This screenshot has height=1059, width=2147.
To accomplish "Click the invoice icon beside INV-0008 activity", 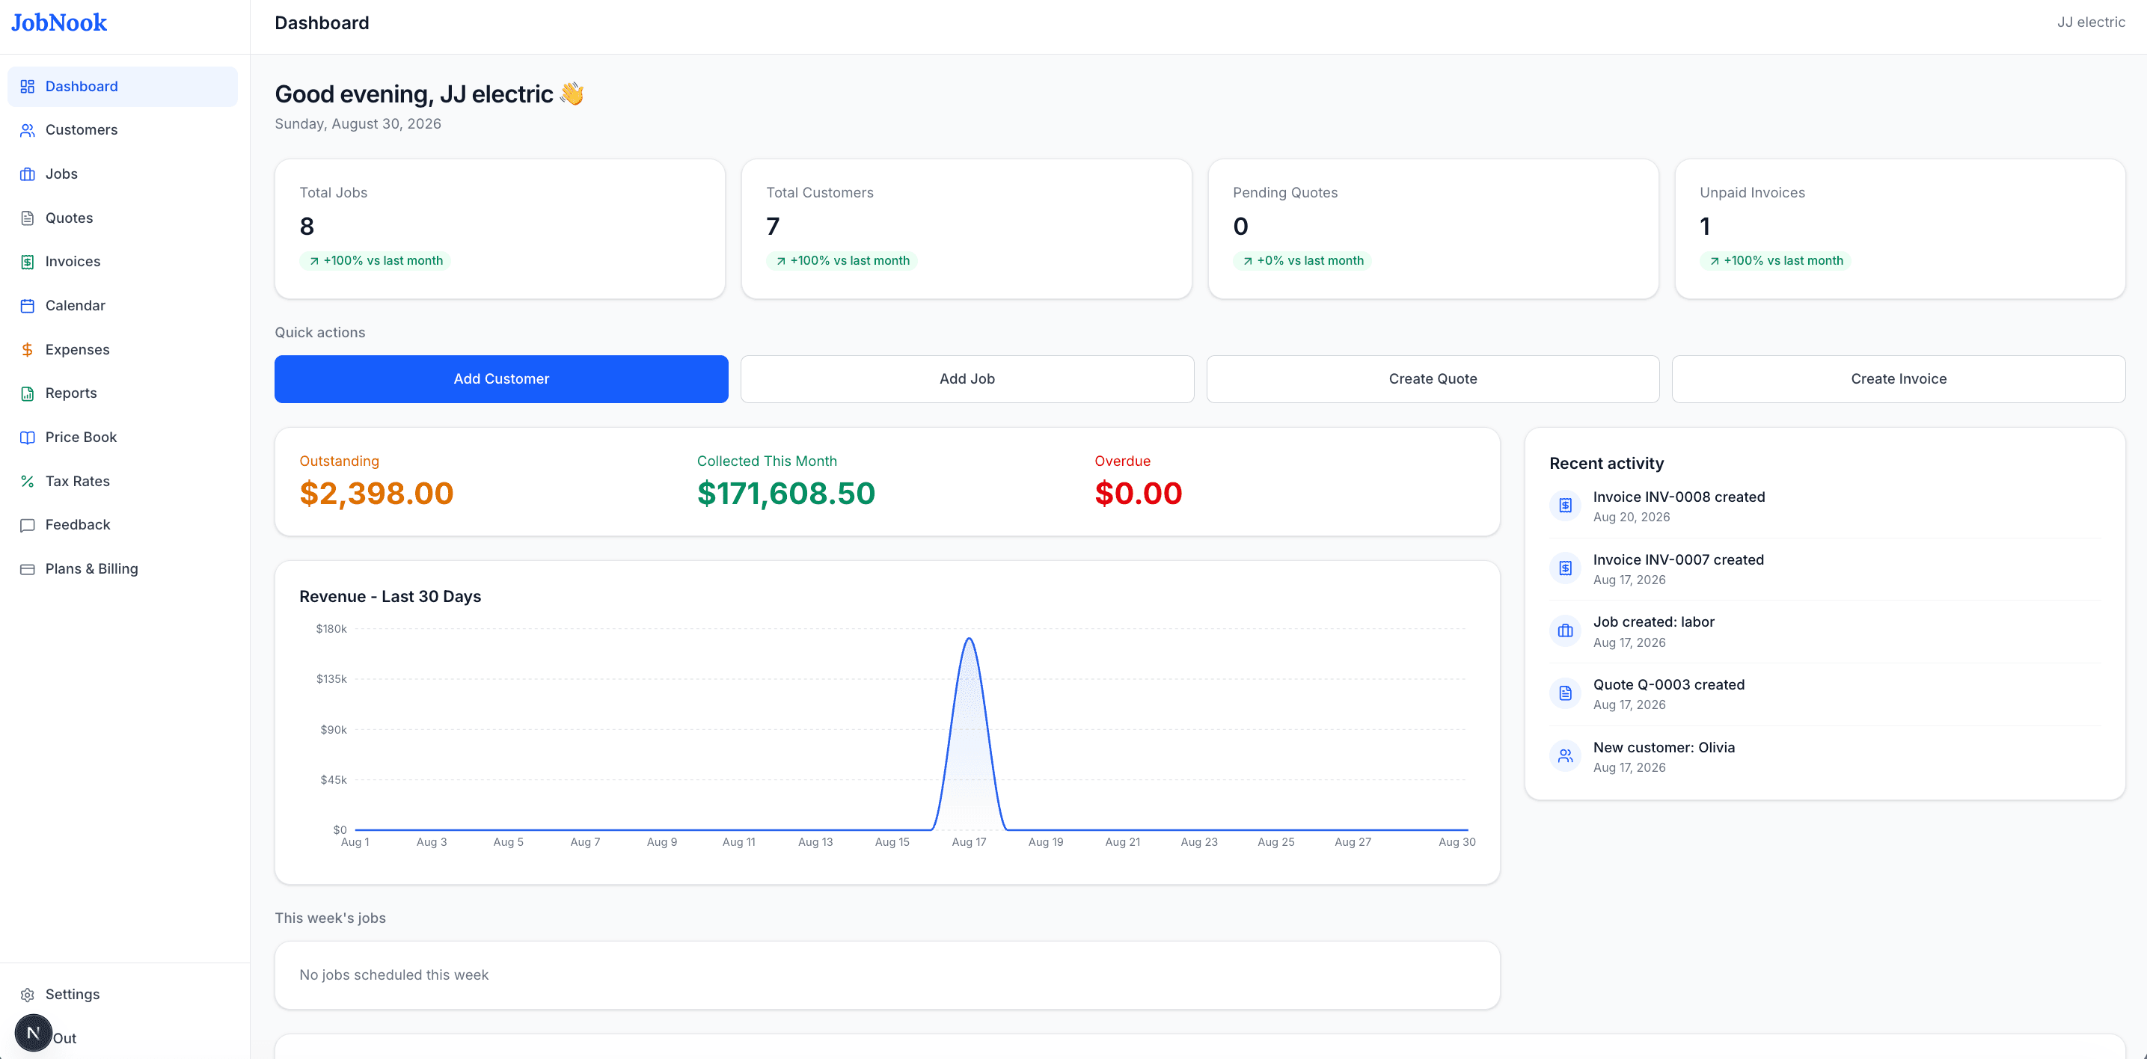I will coord(1565,506).
